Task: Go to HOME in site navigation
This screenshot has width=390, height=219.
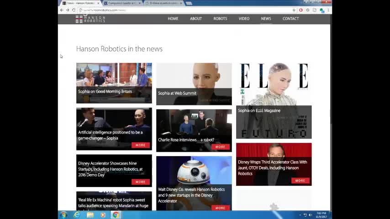Action: pyautogui.click(x=173, y=19)
